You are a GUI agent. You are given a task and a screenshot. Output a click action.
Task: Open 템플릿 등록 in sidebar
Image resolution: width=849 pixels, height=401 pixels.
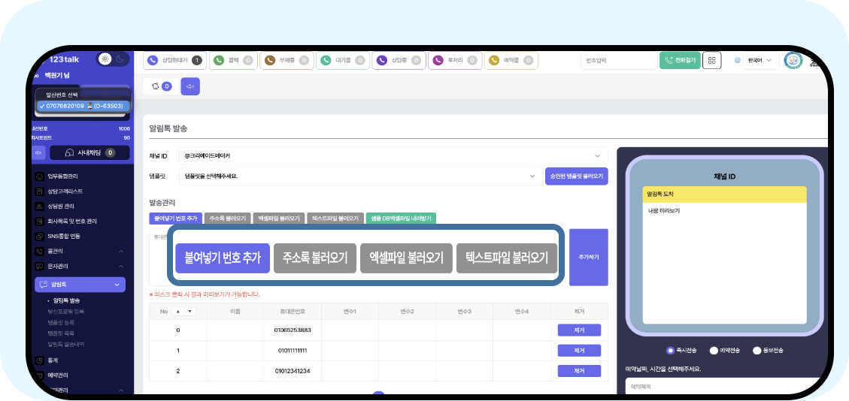[62, 321]
